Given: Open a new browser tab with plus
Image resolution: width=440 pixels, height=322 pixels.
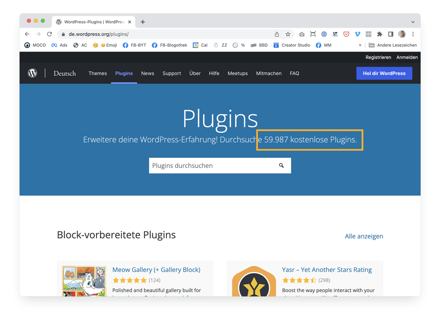Looking at the screenshot, I should [143, 22].
